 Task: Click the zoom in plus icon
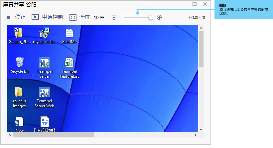(159, 17)
